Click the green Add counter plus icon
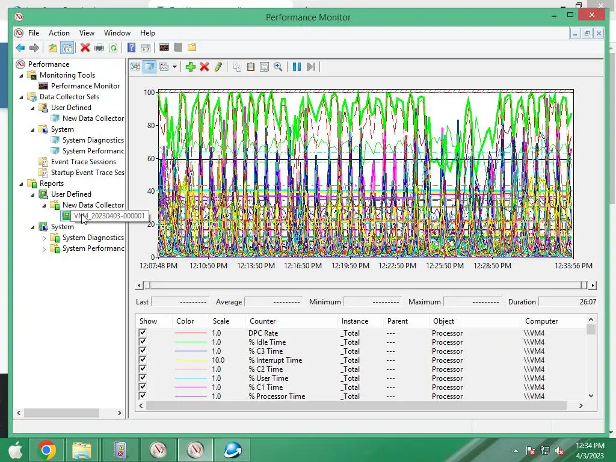 [191, 67]
